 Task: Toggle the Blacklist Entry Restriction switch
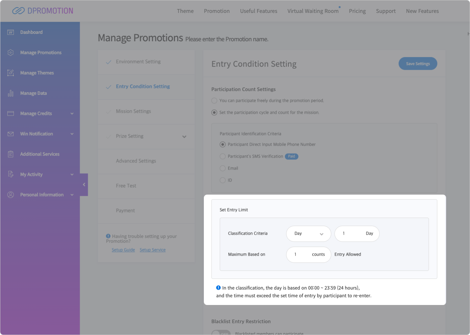[221, 332]
